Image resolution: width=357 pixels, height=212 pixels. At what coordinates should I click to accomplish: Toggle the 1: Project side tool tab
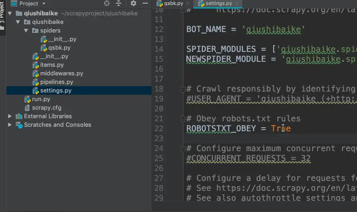[2, 16]
